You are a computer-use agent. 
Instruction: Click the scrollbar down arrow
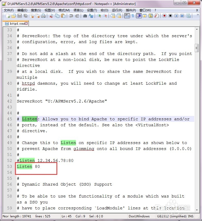pos(197,210)
